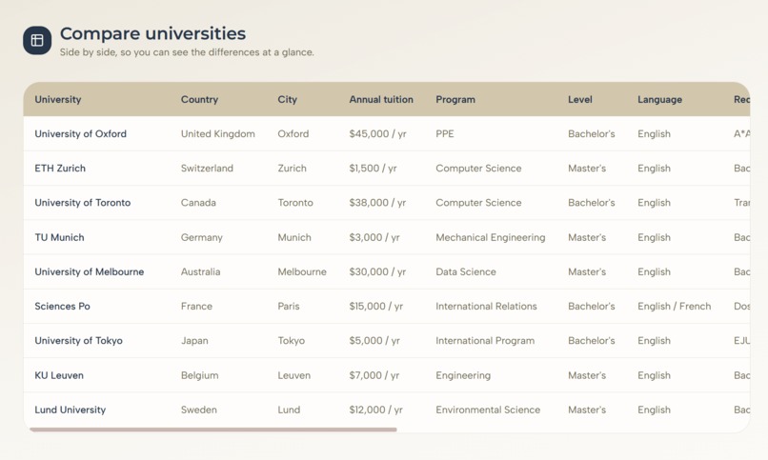Click the $3,000 / yr tuition cell
The image size is (768, 460).
click(374, 237)
